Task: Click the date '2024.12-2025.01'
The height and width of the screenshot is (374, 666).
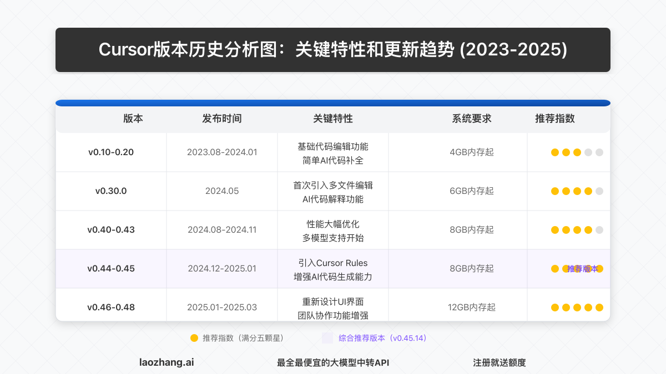Action: 222,269
